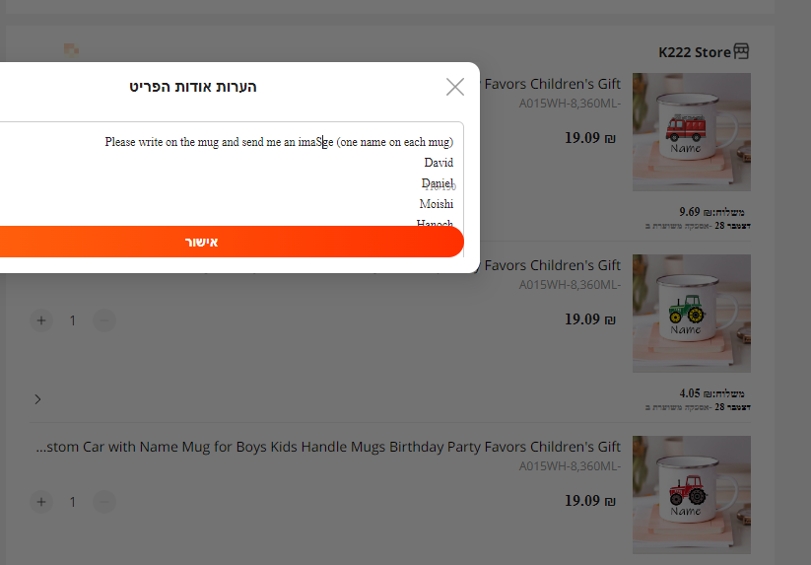
Task: Increase quantity of green tractor mug
Action: pyautogui.click(x=40, y=320)
